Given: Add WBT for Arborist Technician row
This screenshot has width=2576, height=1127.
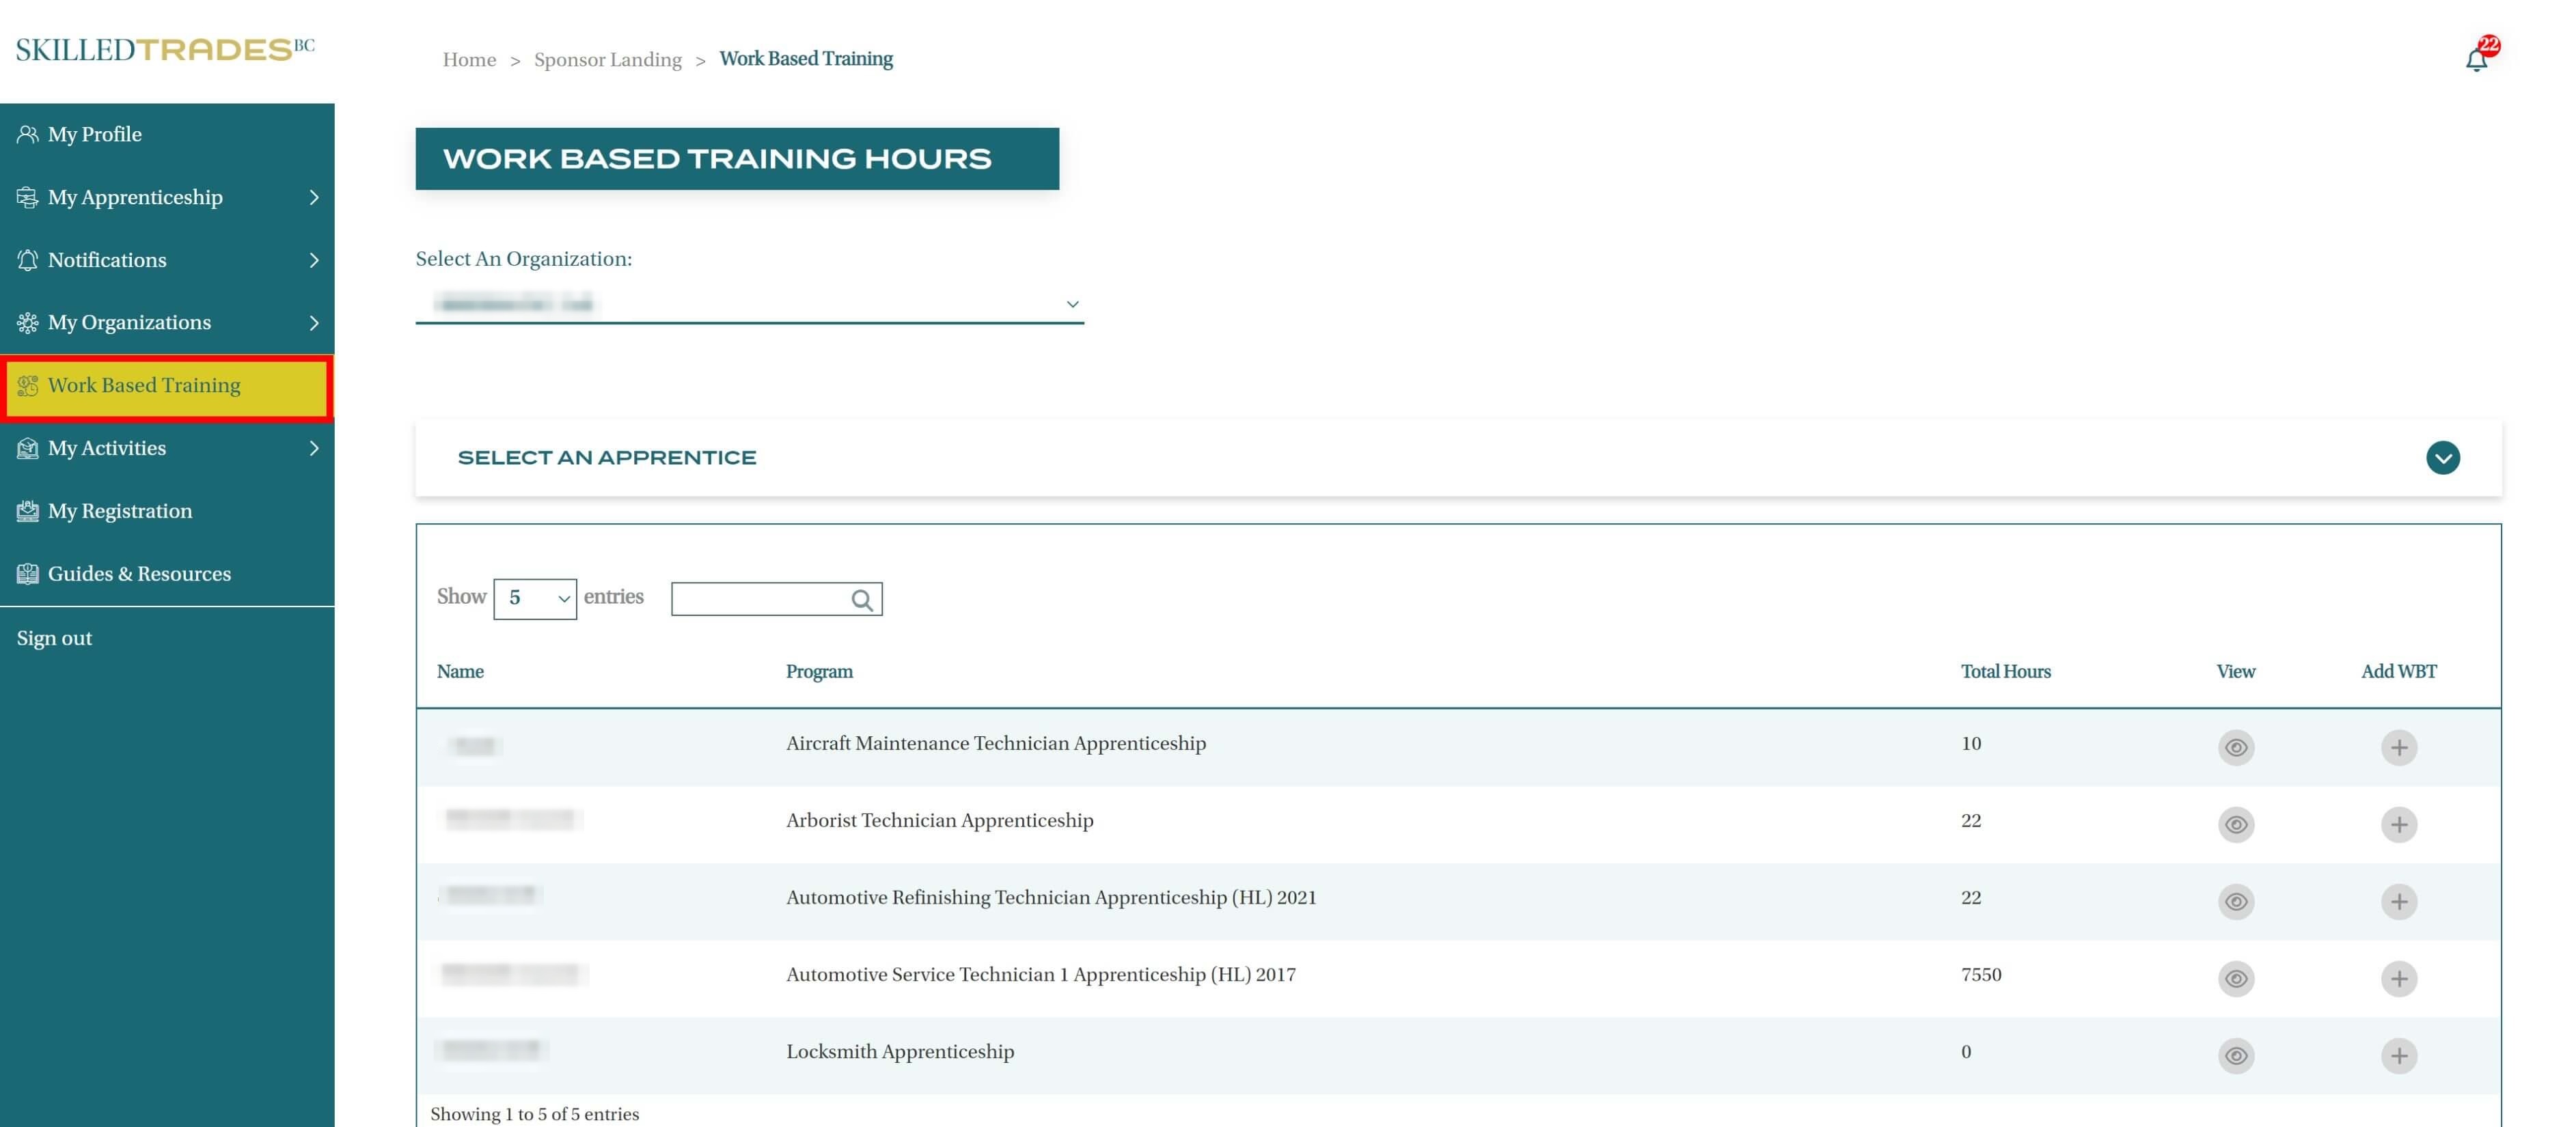Looking at the screenshot, I should [x=2398, y=824].
